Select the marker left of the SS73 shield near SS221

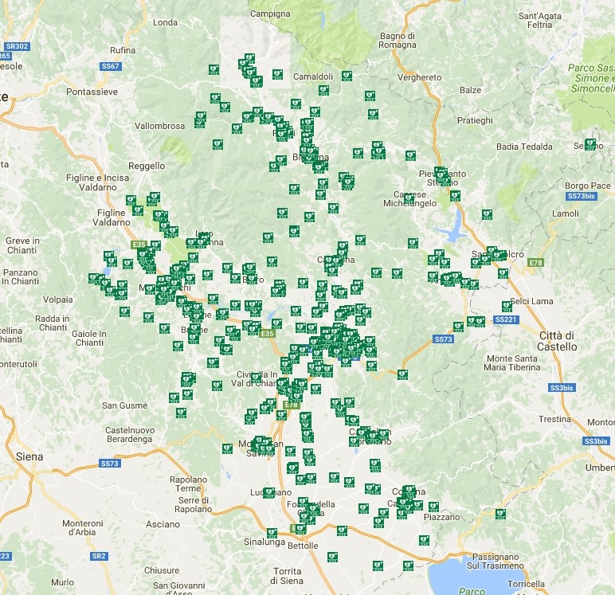pos(458,327)
